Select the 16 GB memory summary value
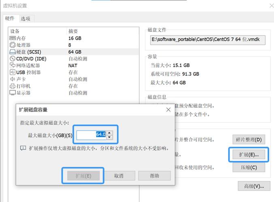 point(75,38)
